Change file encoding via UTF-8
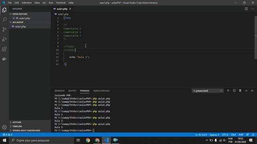The width and height of the screenshot is (257, 144). pyautogui.click(x=225, y=135)
